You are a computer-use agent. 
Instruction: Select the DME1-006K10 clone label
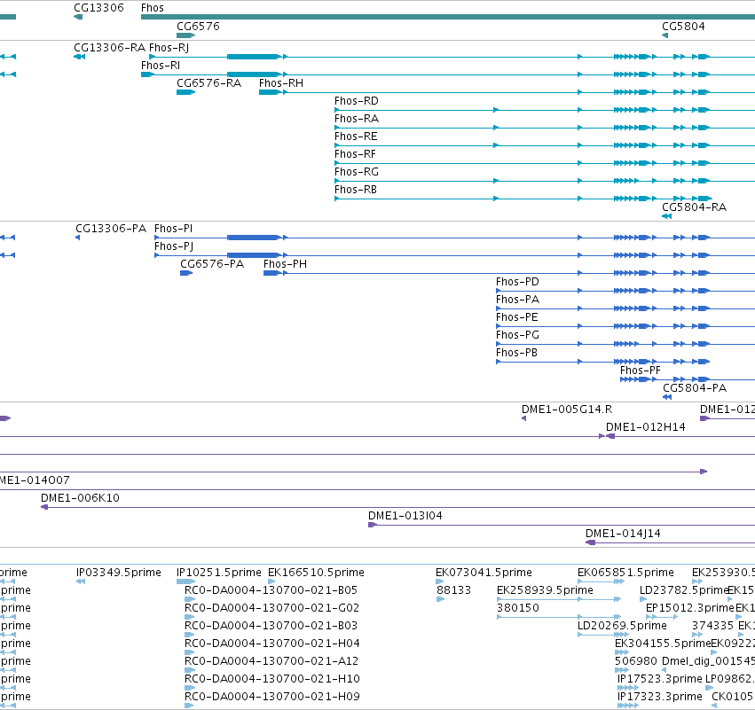pyautogui.click(x=80, y=498)
